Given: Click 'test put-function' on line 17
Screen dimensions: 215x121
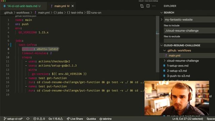Looking at the screenshot, I should [x=52, y=86].
